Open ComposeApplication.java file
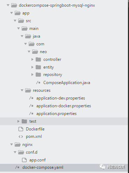 pos(67,83)
